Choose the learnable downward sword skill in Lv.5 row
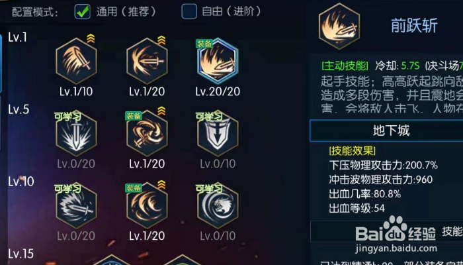The width and height of the screenshot is (463, 265). point(76,133)
